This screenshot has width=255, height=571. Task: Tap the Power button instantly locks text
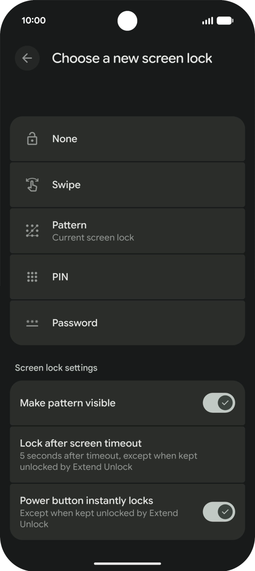click(x=87, y=501)
